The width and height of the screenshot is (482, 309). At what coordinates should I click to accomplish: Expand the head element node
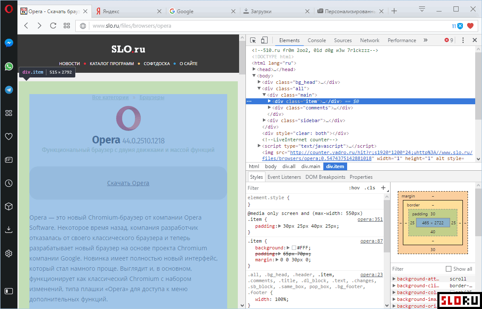pos(254,69)
